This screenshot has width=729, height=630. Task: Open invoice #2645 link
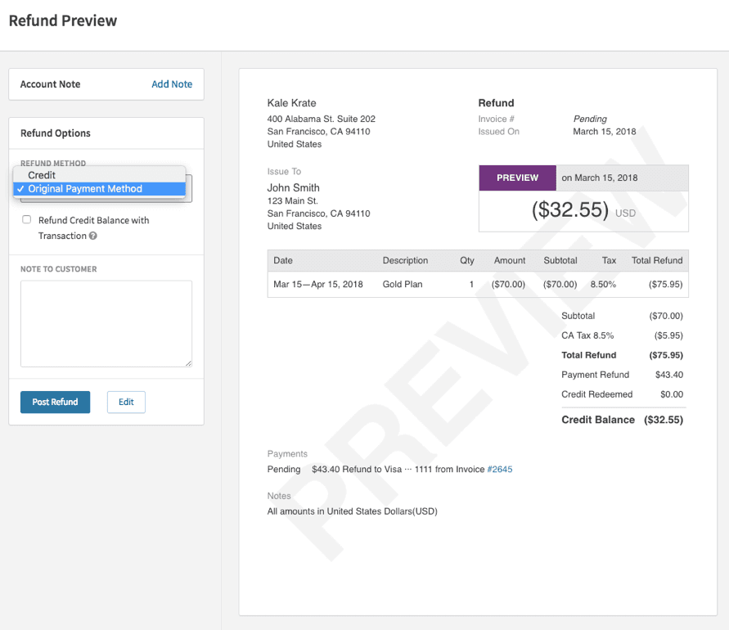(500, 469)
